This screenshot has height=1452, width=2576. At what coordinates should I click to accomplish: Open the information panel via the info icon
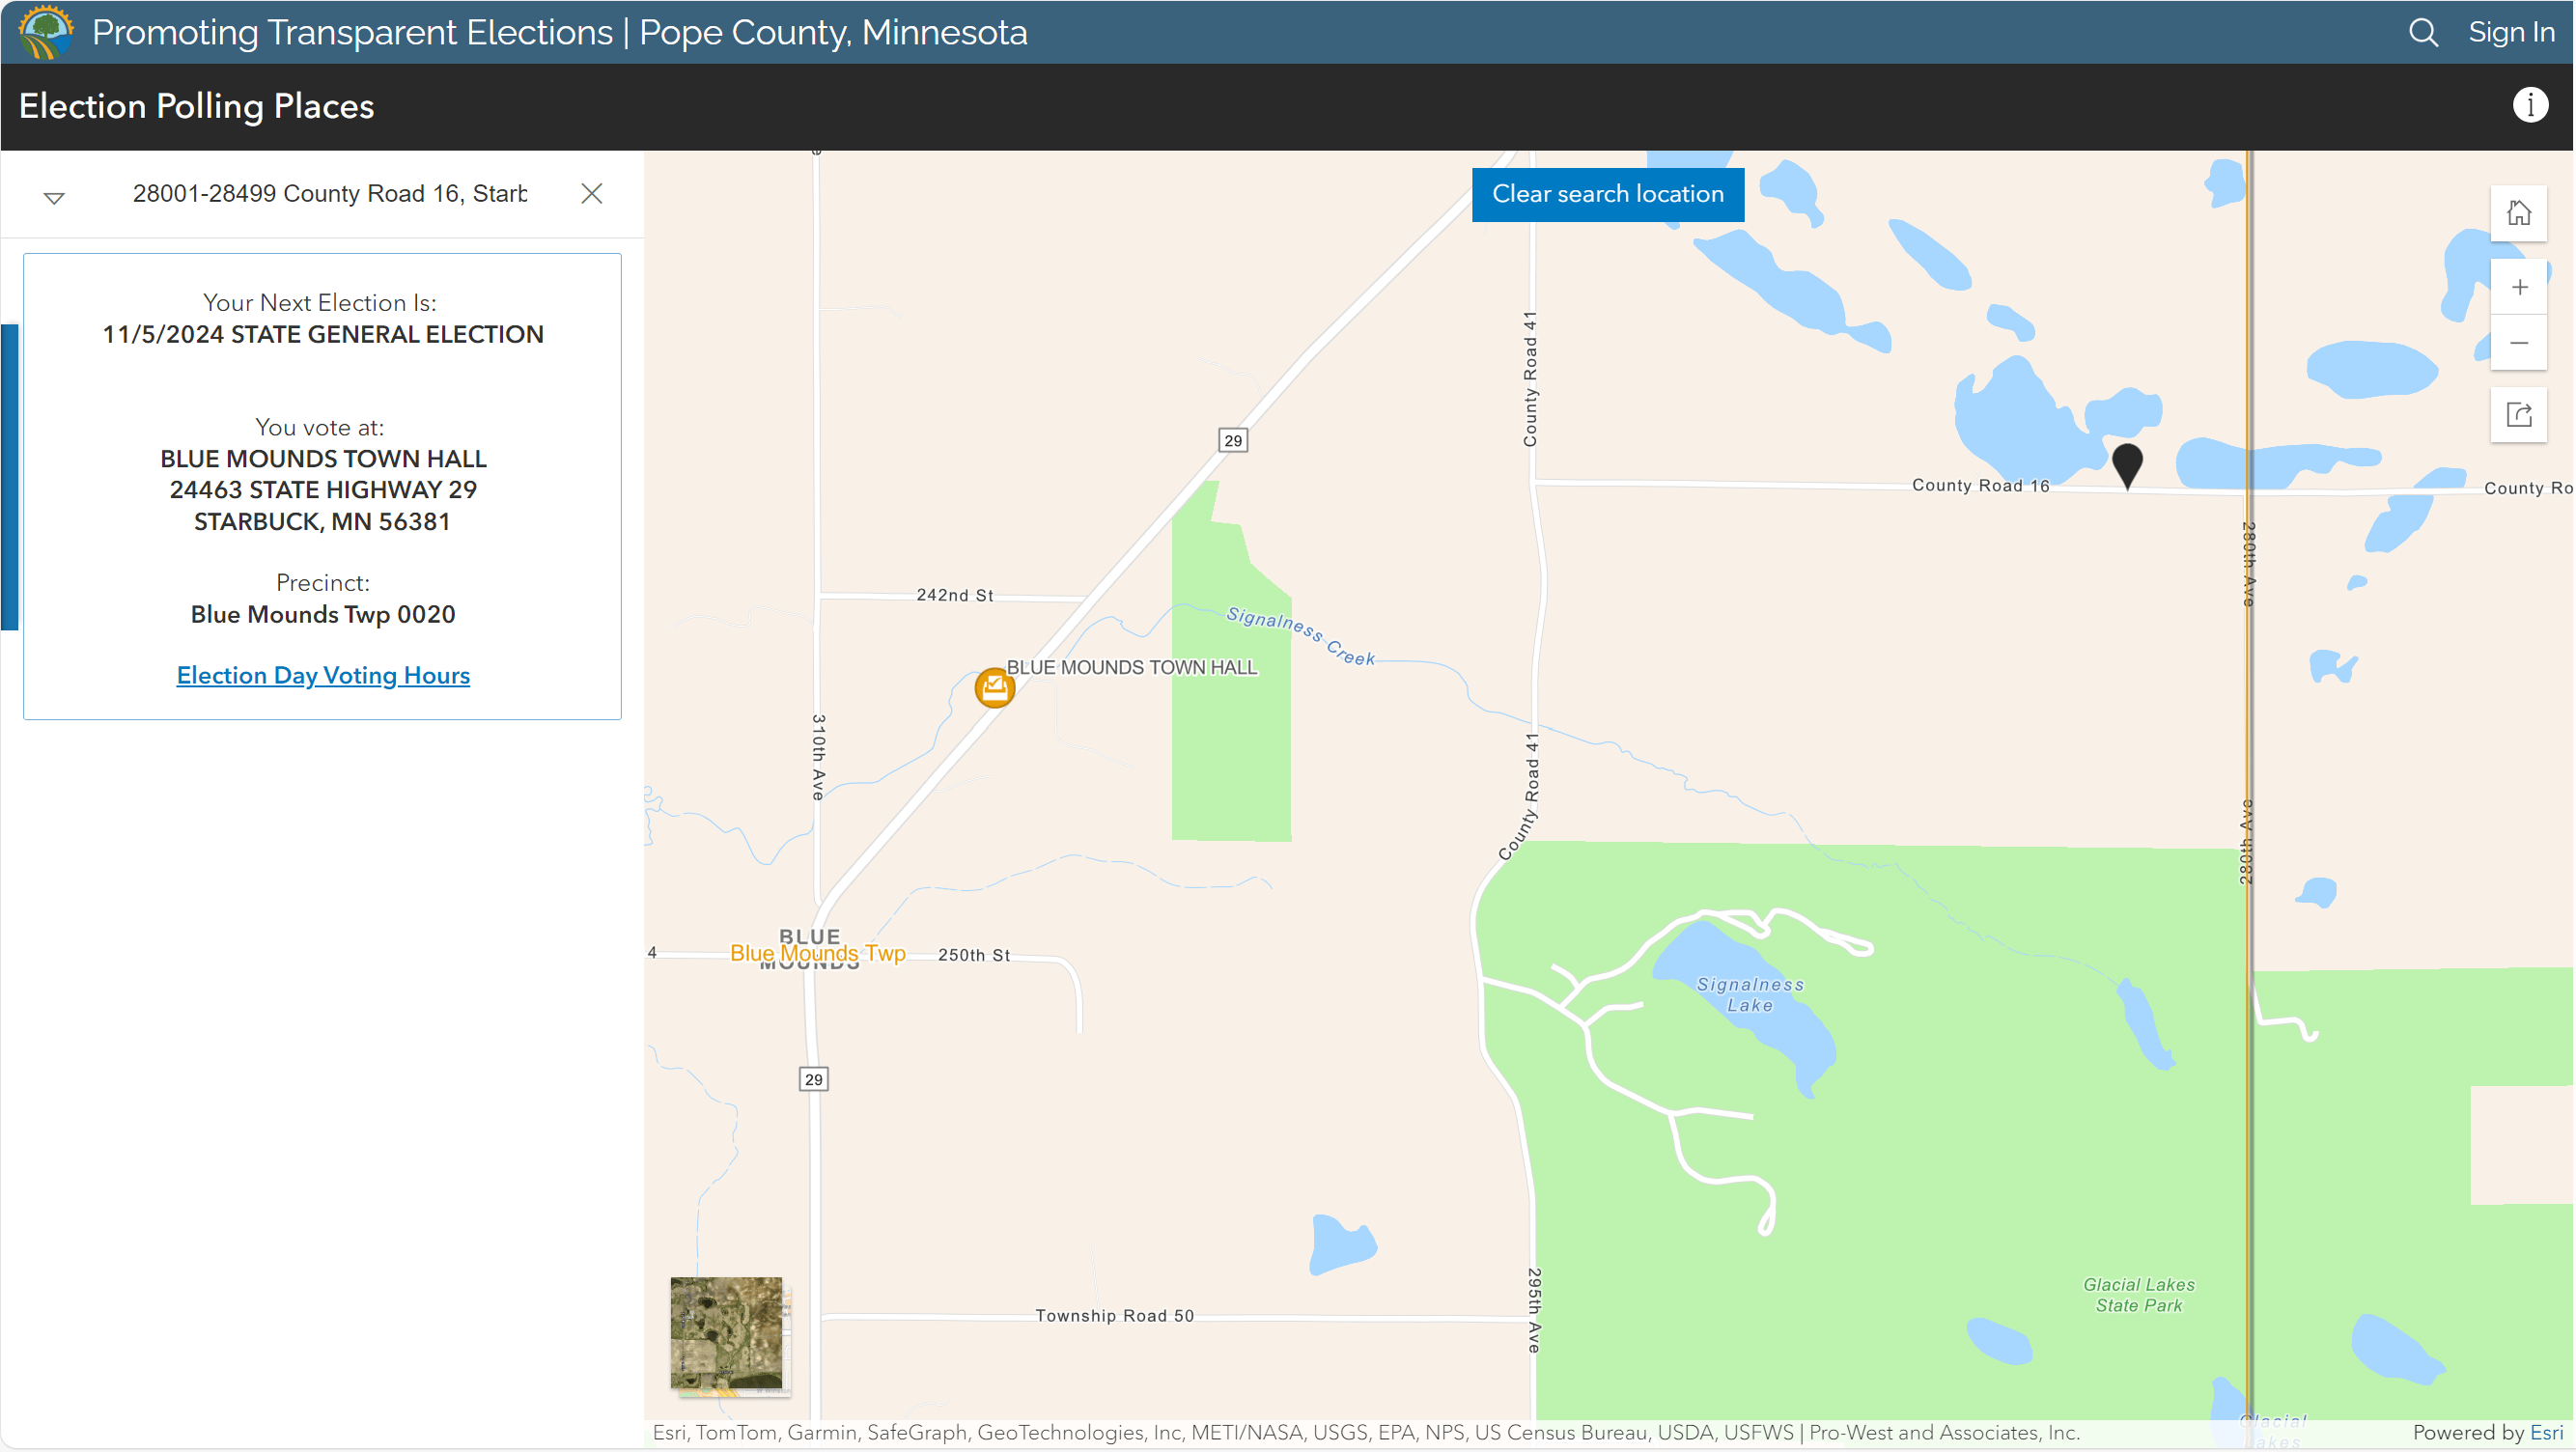[2530, 104]
